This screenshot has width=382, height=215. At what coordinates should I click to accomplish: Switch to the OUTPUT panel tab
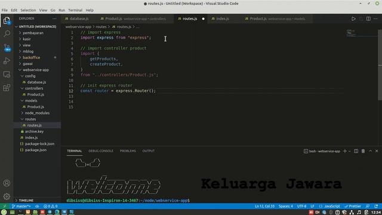tap(149, 151)
